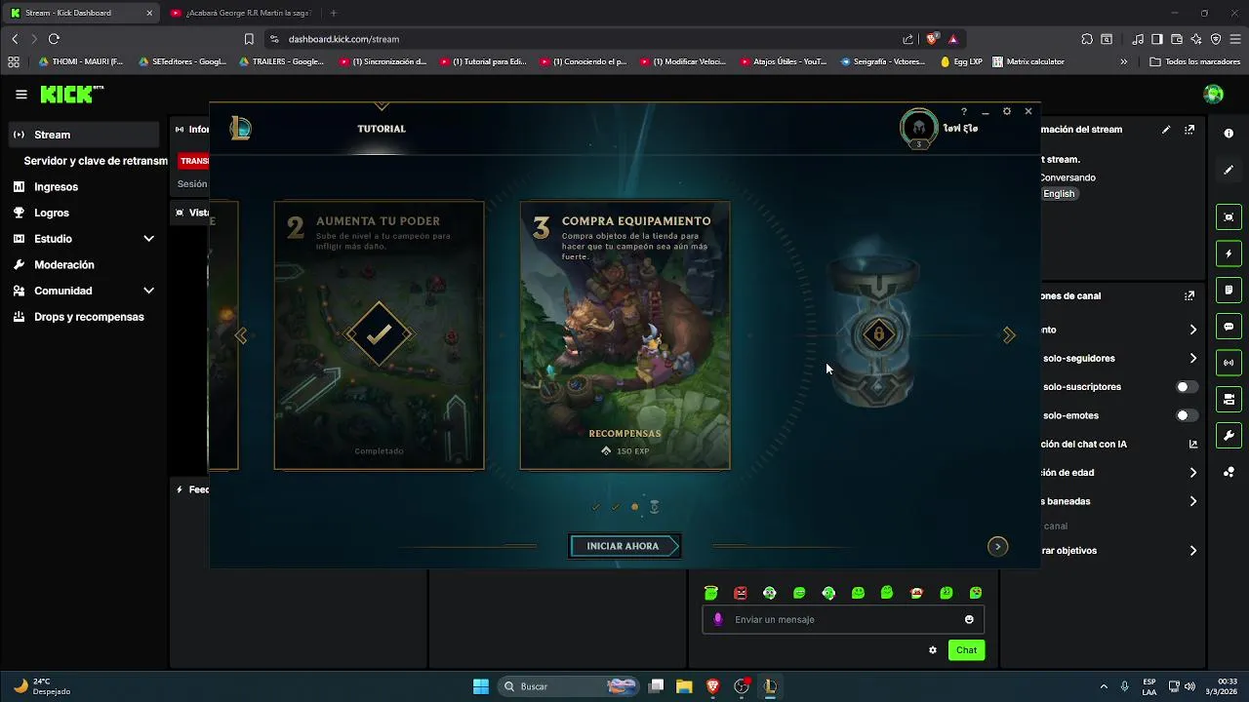
Task: Toggle solo-suscriptores chat mode
Action: point(1187,387)
